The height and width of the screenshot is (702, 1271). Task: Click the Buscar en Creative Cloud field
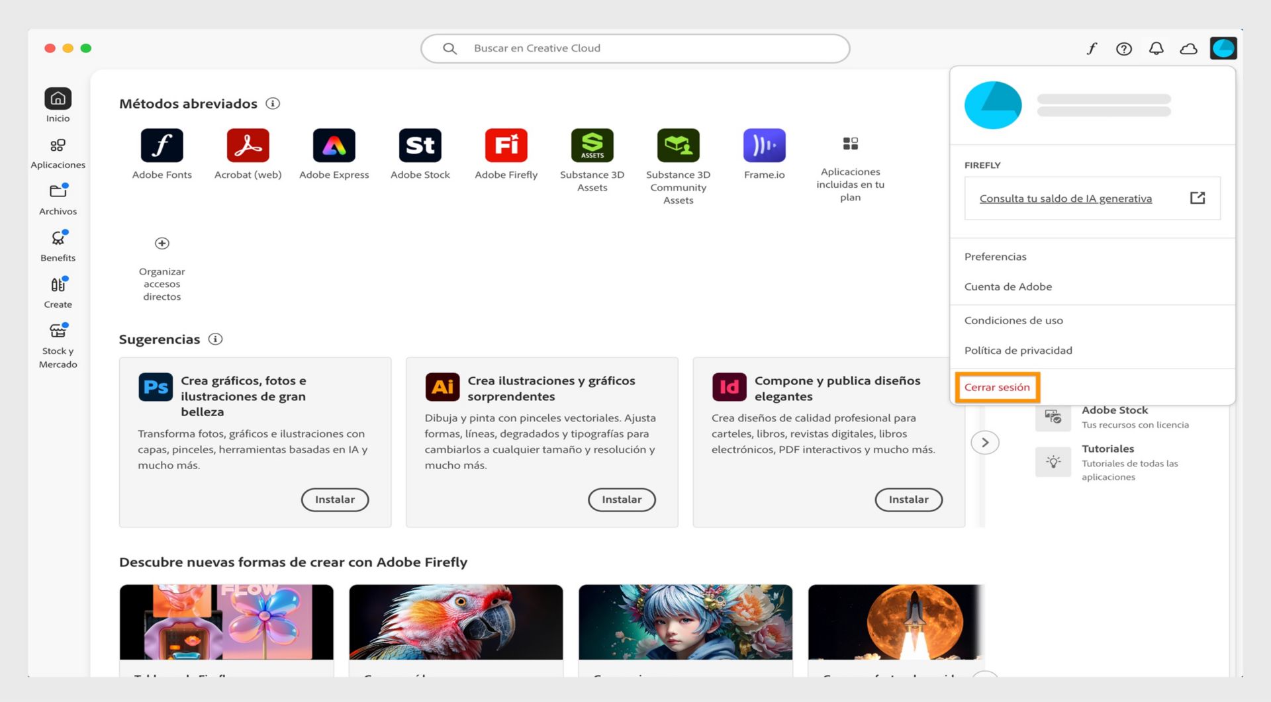pos(635,48)
